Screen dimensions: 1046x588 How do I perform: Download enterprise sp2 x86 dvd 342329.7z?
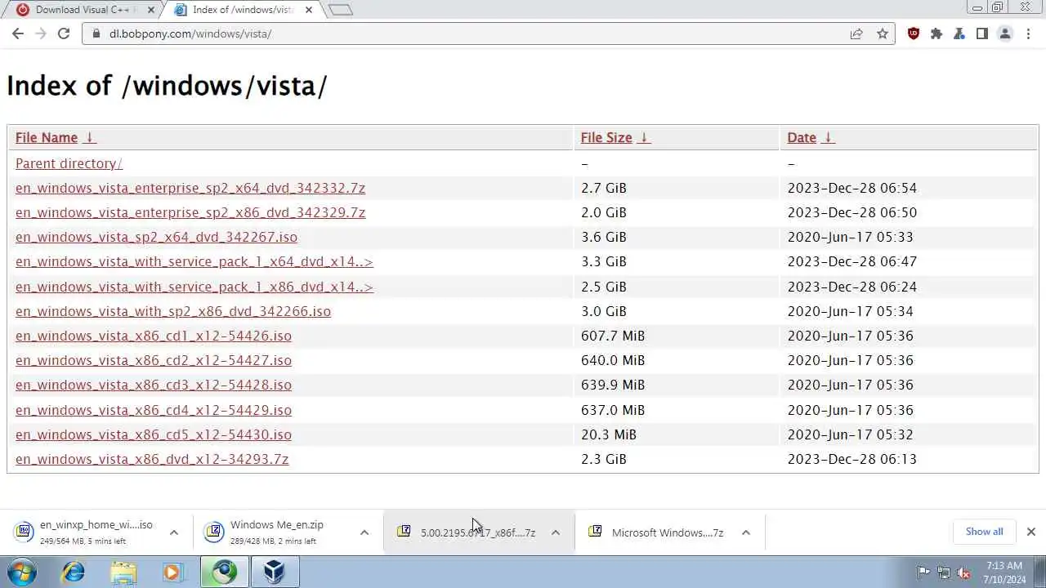[190, 212]
